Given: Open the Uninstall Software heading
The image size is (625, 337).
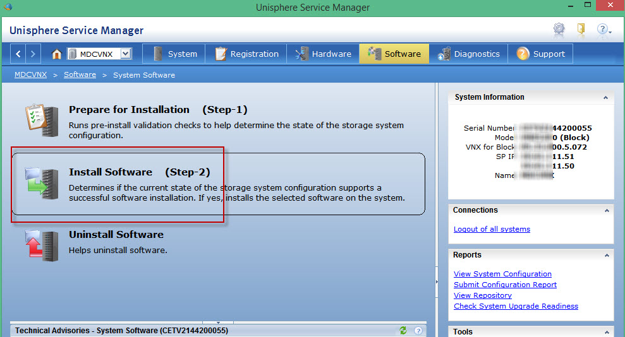Looking at the screenshot, I should point(116,234).
